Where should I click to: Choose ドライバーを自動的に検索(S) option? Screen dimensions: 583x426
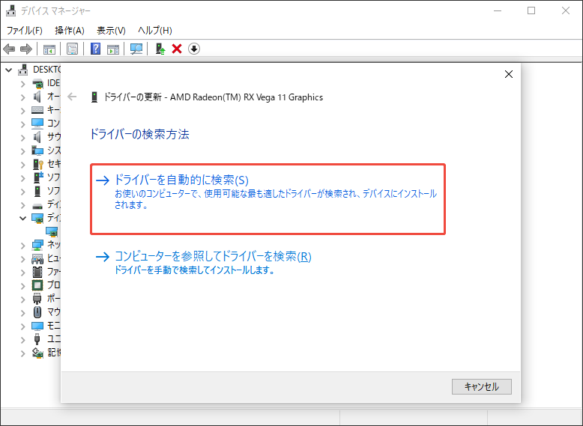pyautogui.click(x=268, y=199)
